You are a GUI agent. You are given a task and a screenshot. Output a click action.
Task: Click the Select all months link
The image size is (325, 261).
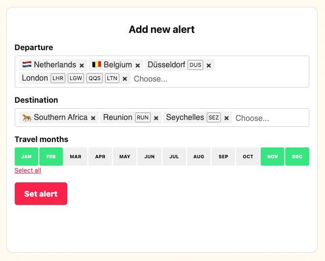(28, 171)
